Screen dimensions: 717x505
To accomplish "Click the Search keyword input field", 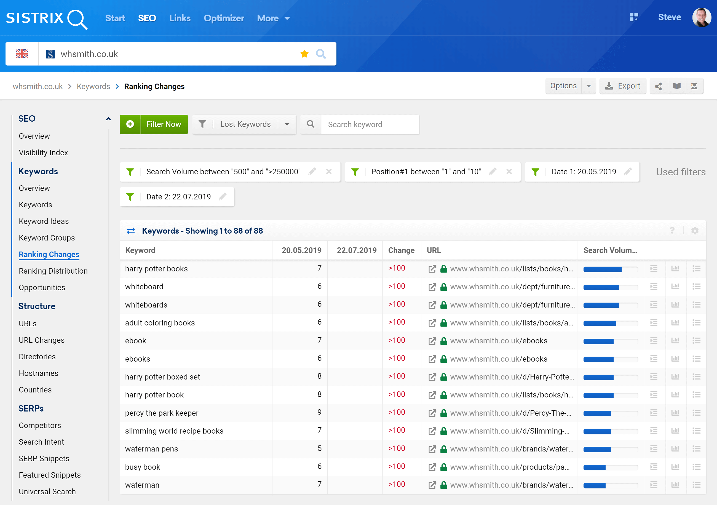I will tap(370, 124).
